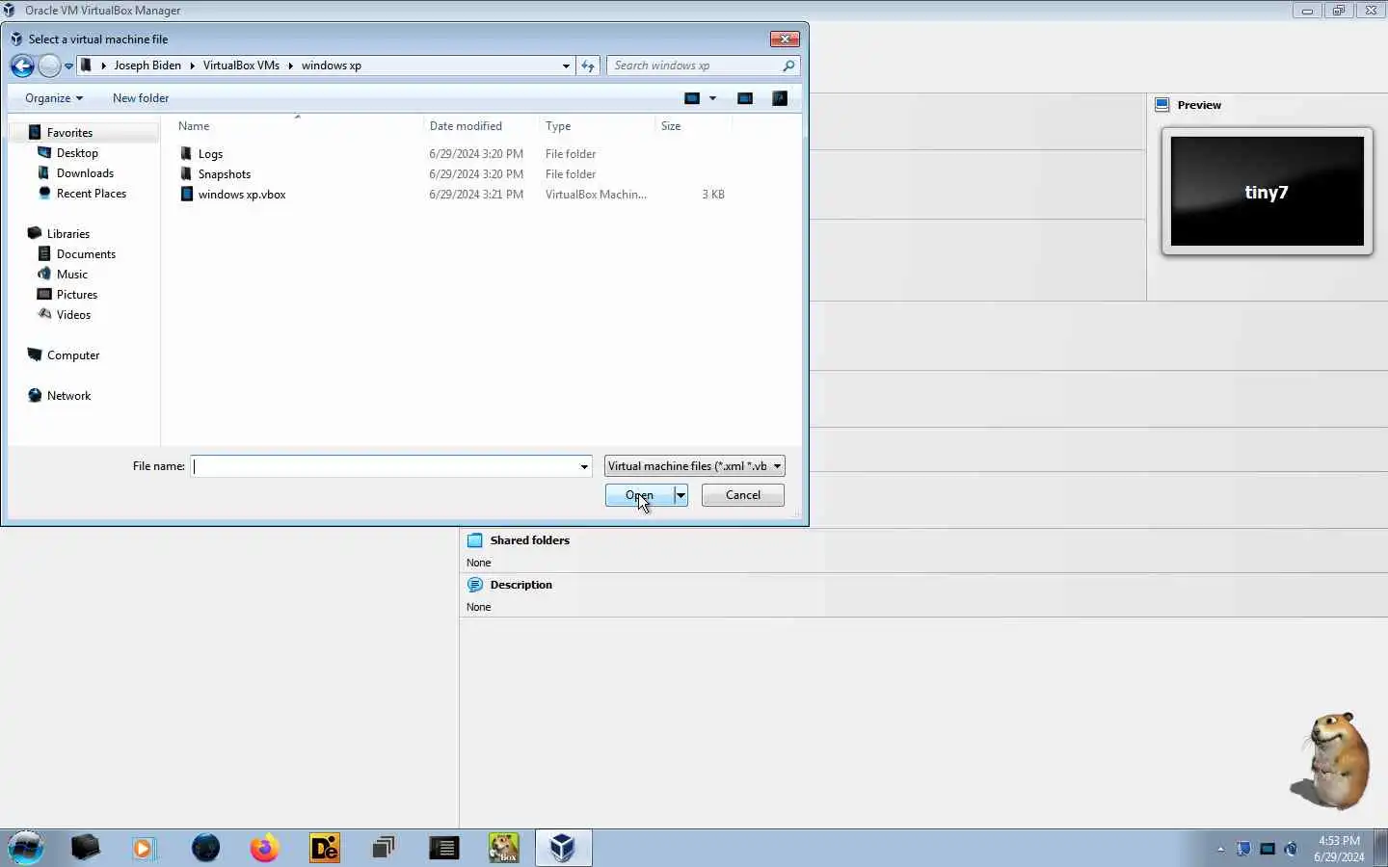
Task: Click the greyed Forward navigation button
Action: tap(49, 66)
